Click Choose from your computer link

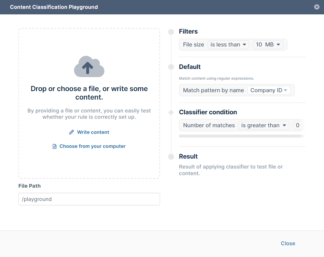point(92,146)
